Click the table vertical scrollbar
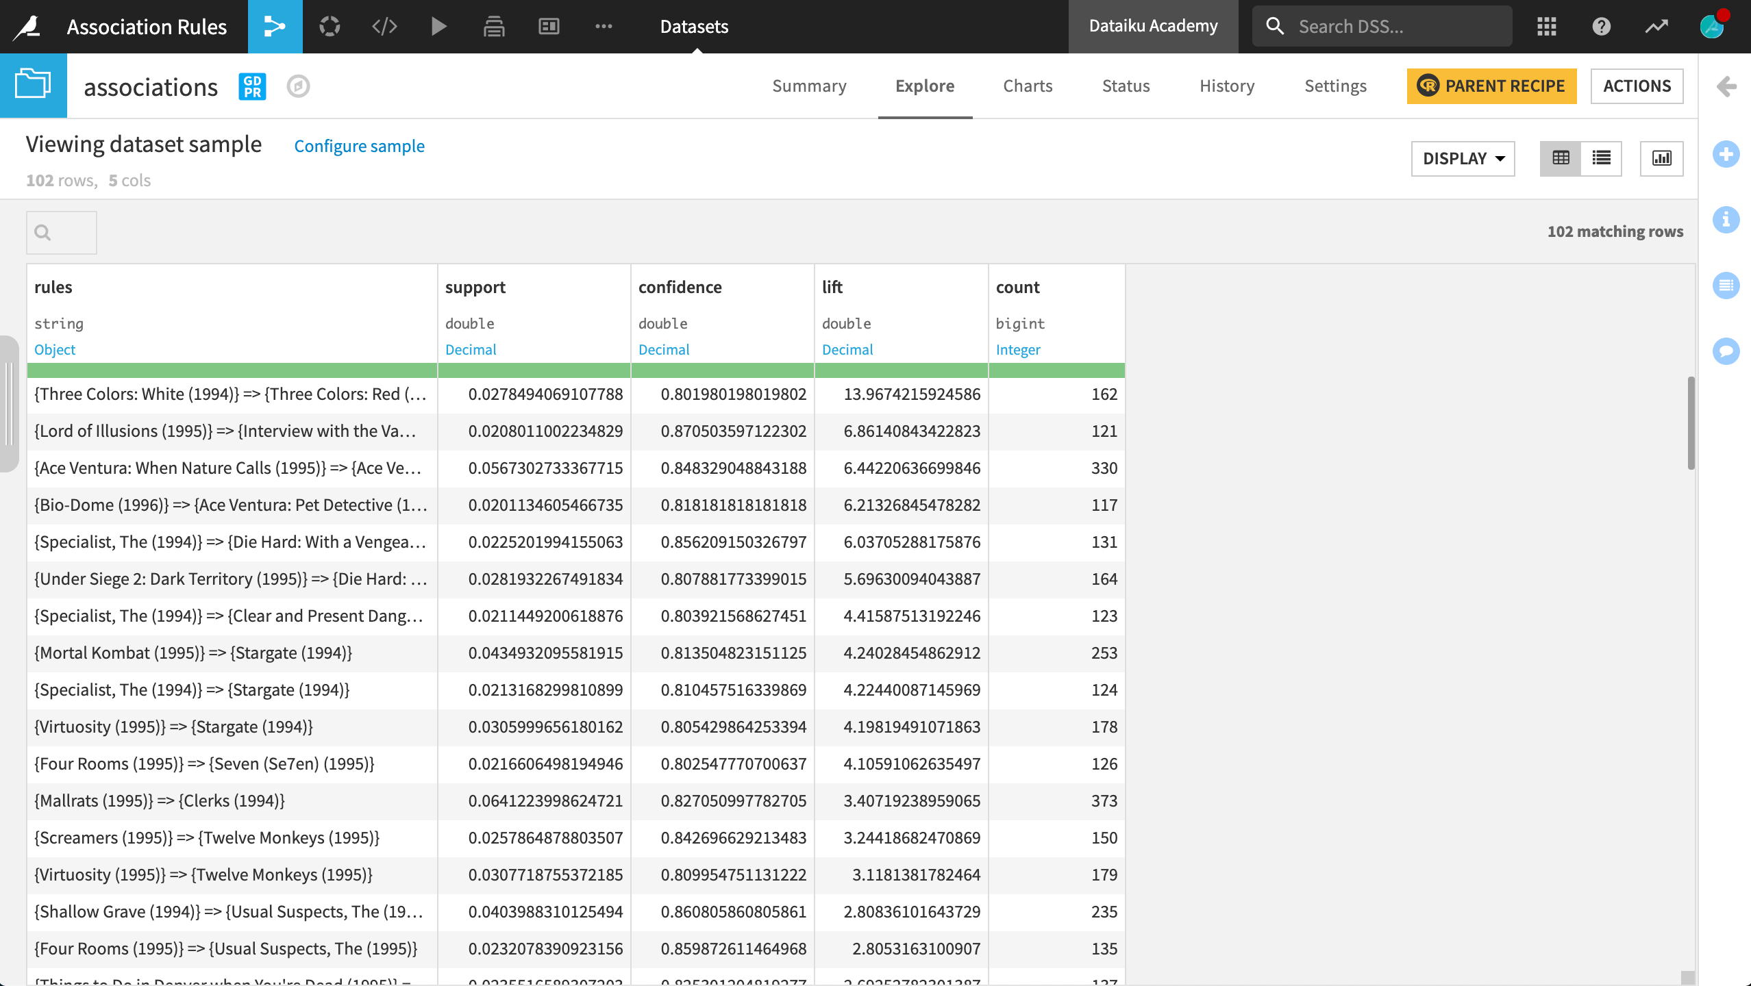This screenshot has width=1751, height=986. click(1691, 423)
